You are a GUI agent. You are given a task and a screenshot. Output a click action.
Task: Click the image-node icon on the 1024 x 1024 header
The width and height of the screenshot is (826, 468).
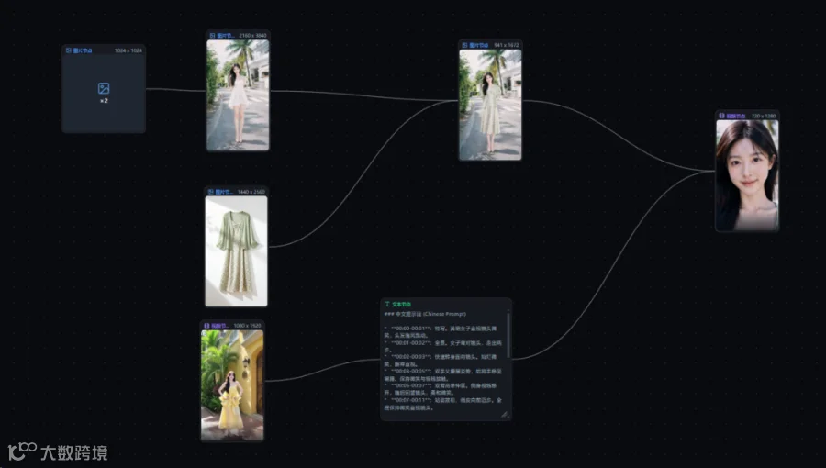(69, 50)
